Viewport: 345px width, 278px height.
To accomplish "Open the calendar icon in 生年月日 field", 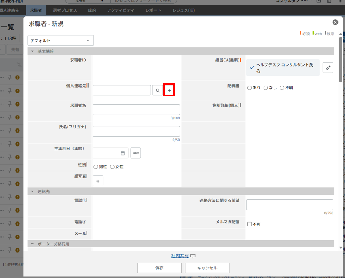I will pyautogui.click(x=123, y=153).
